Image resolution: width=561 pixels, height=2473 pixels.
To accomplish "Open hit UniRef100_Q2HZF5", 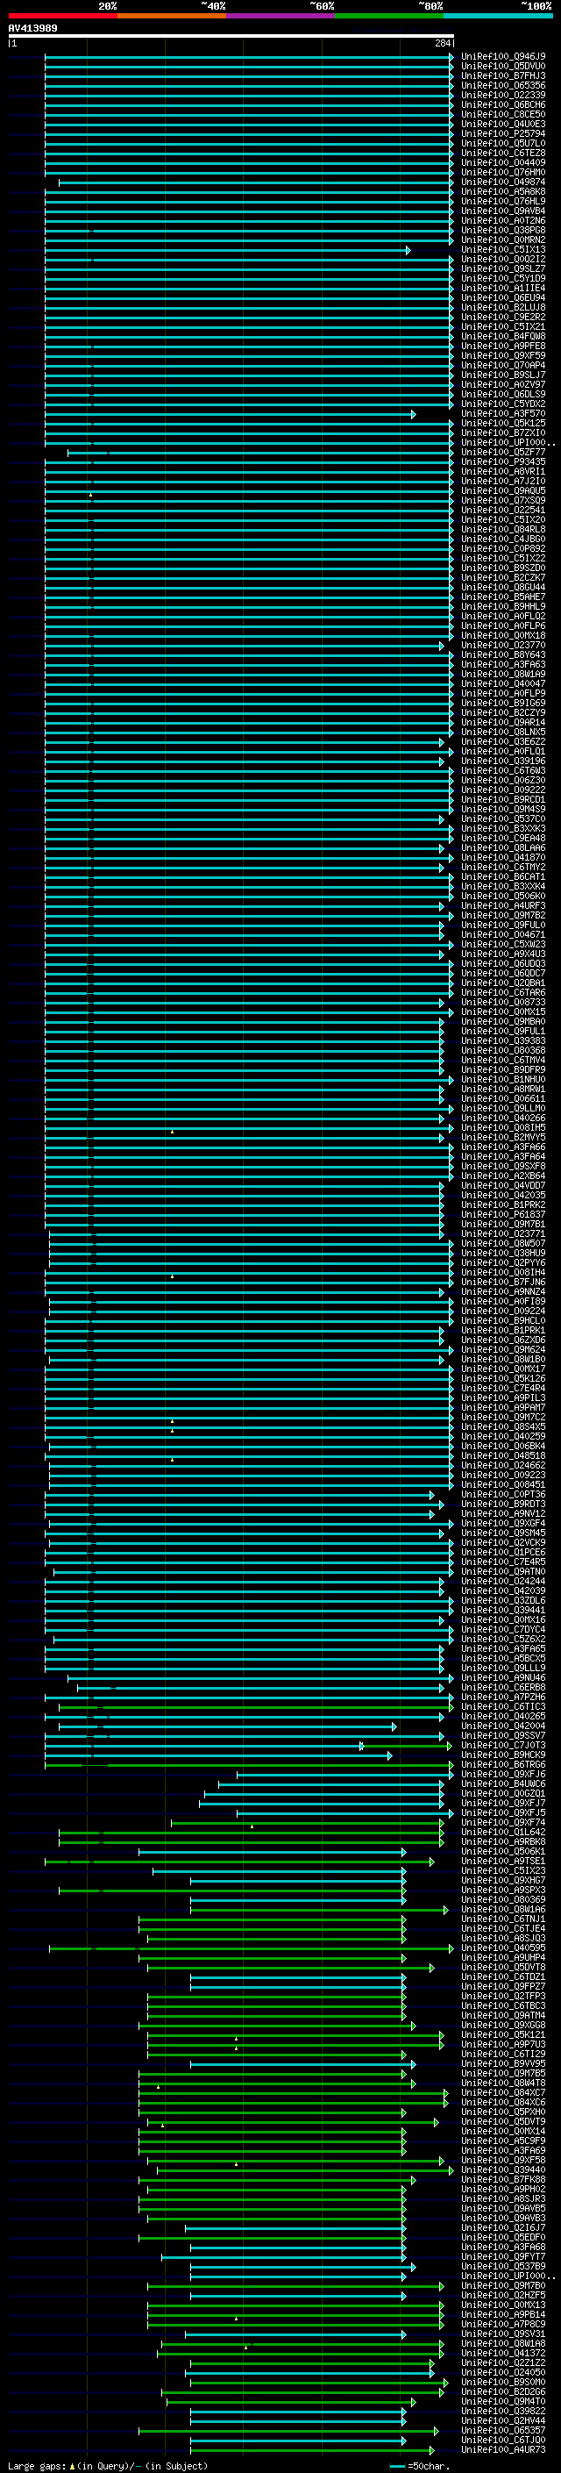I will coord(503,2296).
